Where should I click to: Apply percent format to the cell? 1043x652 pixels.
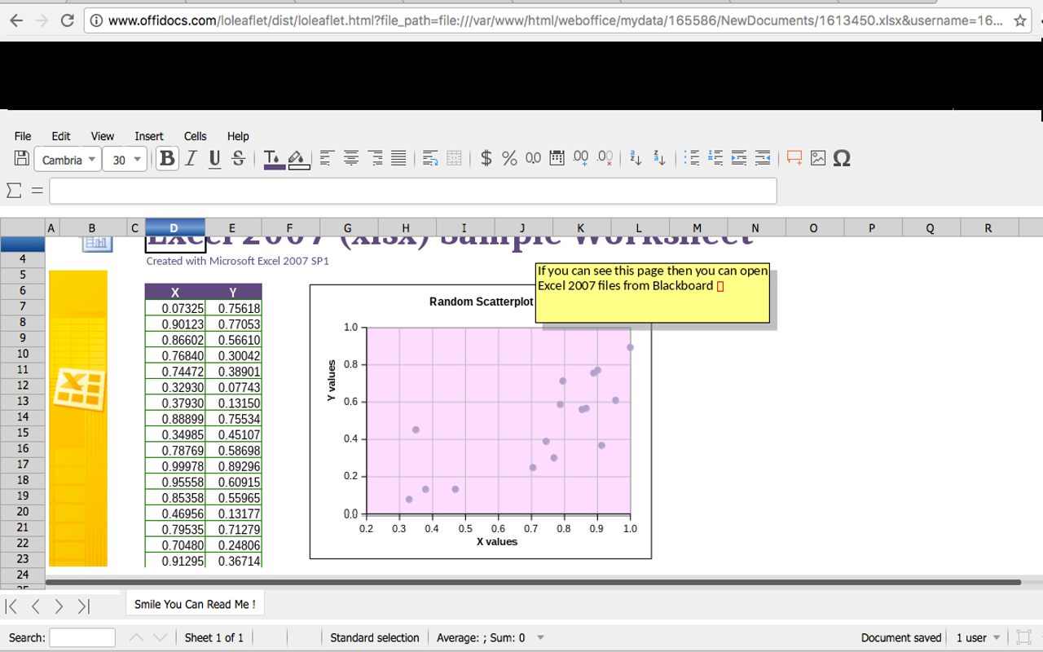click(x=509, y=159)
